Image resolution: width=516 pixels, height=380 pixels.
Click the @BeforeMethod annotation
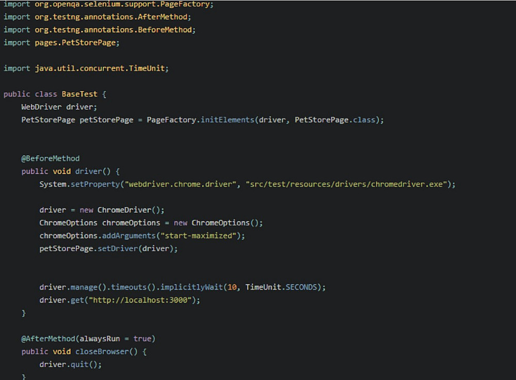pyautogui.click(x=51, y=158)
